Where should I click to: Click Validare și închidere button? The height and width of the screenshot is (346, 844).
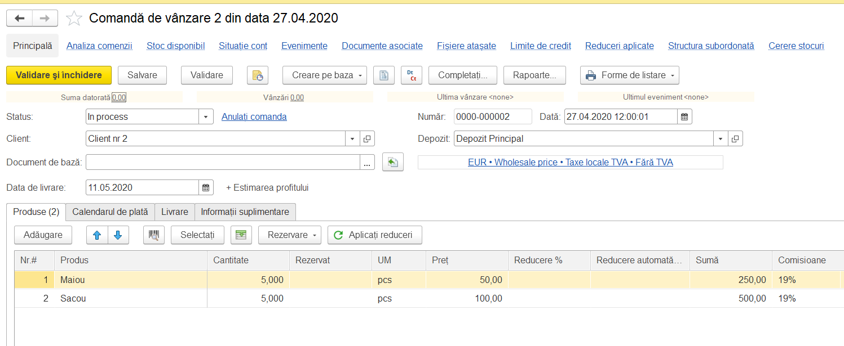coord(59,75)
